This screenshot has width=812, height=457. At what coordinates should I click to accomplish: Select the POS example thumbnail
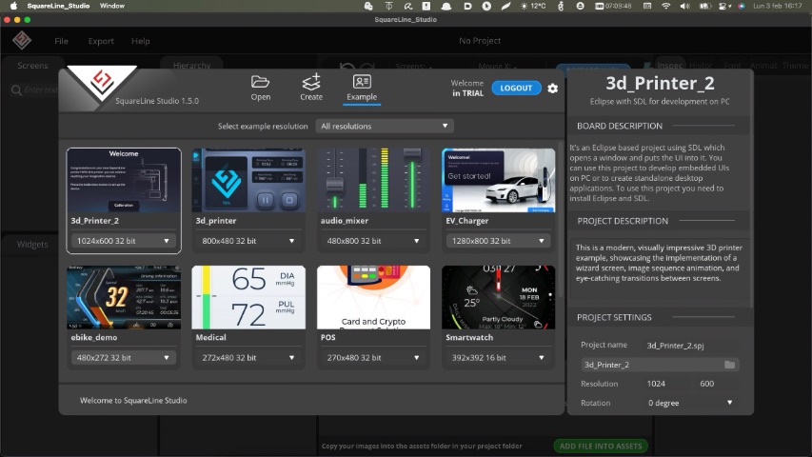pyautogui.click(x=373, y=297)
